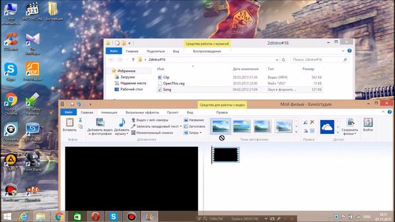Click Select all icon in Editing group
The width and height of the screenshot is (395, 222).
[312, 130]
